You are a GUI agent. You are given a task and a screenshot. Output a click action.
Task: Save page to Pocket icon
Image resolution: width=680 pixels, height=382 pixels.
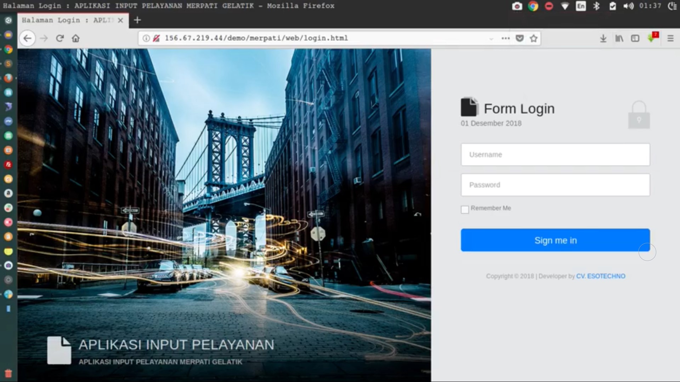pyautogui.click(x=520, y=38)
